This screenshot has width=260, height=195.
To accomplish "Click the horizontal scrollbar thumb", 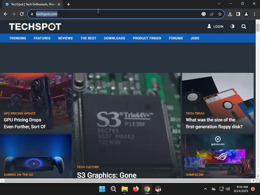I will pos(127,181).
